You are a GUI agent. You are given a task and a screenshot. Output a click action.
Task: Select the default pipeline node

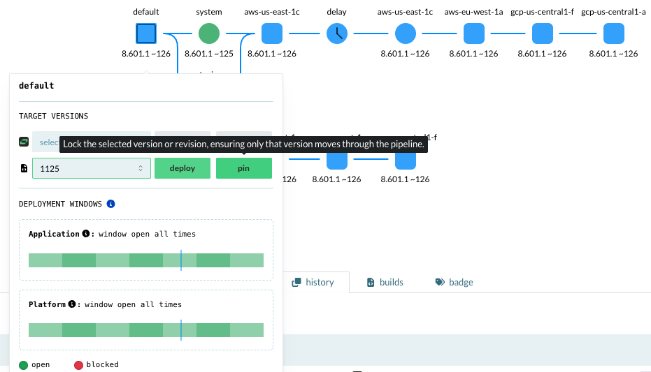(146, 34)
